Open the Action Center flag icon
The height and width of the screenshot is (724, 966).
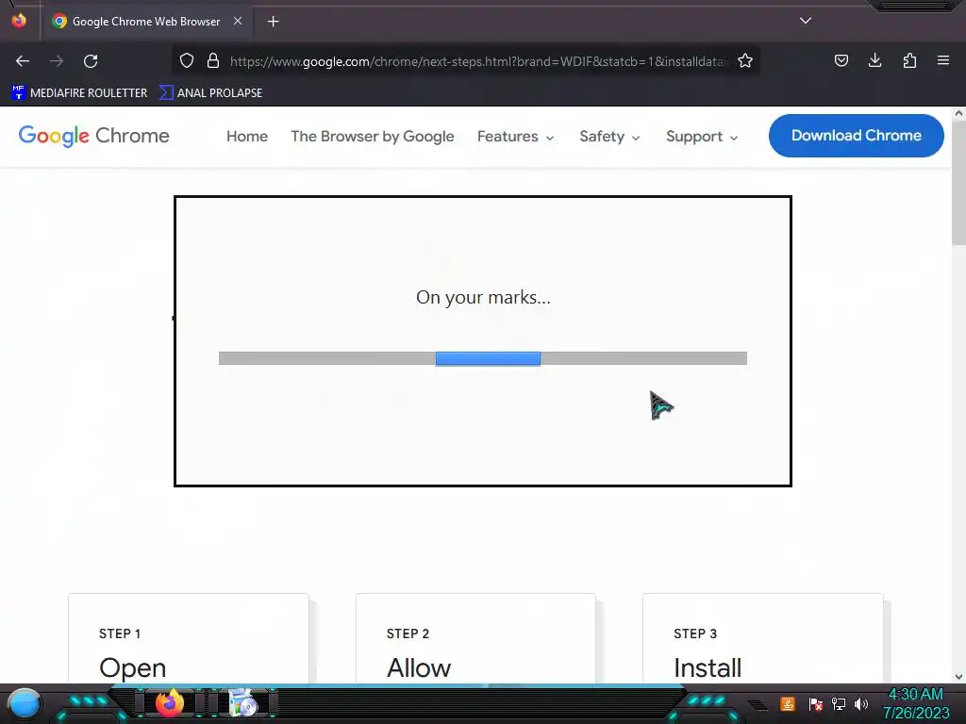click(x=816, y=703)
